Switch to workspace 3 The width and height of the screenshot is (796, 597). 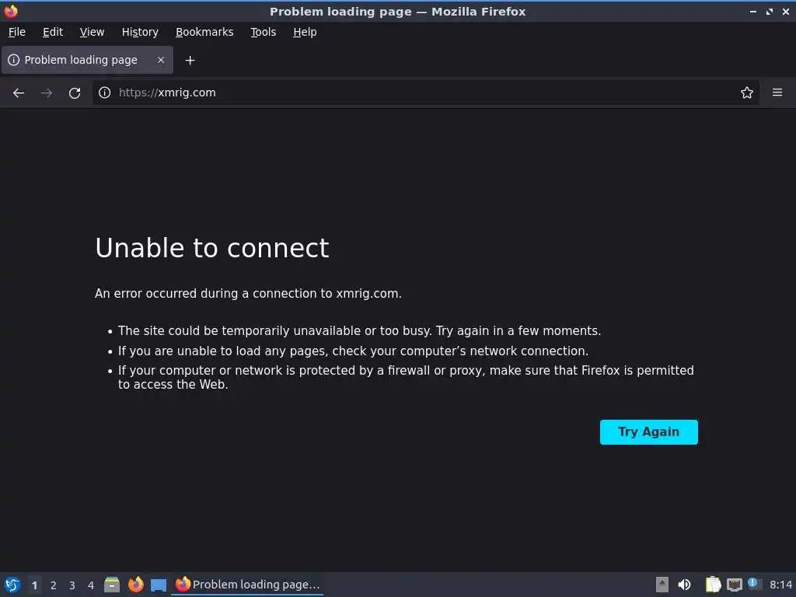click(72, 585)
